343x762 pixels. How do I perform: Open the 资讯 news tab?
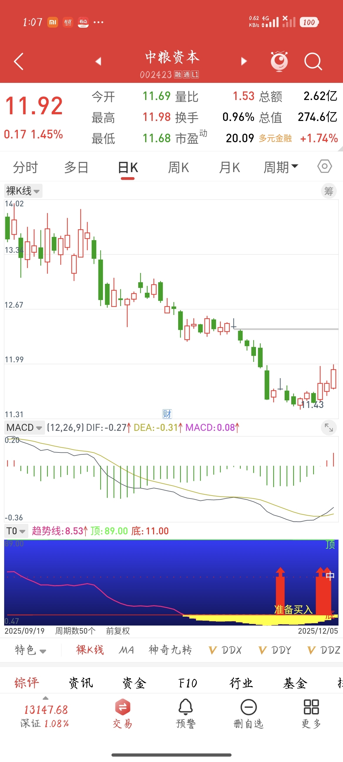[x=81, y=683]
